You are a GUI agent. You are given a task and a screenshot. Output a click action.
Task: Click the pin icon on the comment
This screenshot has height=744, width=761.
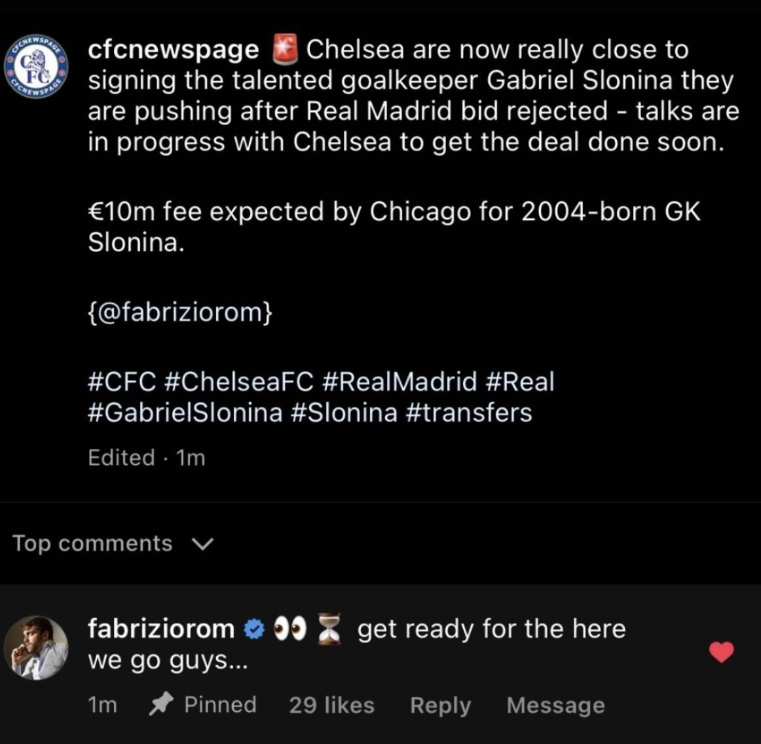(x=160, y=705)
